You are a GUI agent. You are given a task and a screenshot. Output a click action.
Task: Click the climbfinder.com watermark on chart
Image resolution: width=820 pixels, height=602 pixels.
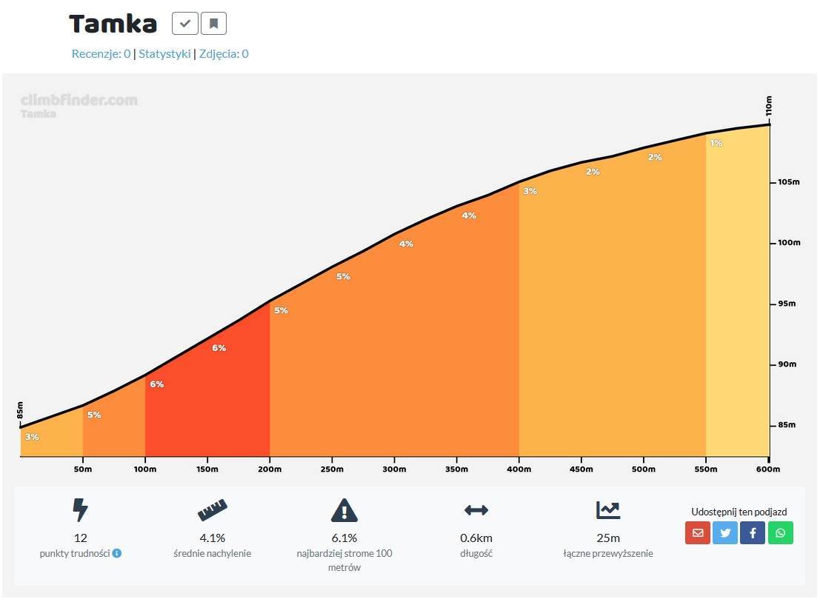tap(79, 101)
